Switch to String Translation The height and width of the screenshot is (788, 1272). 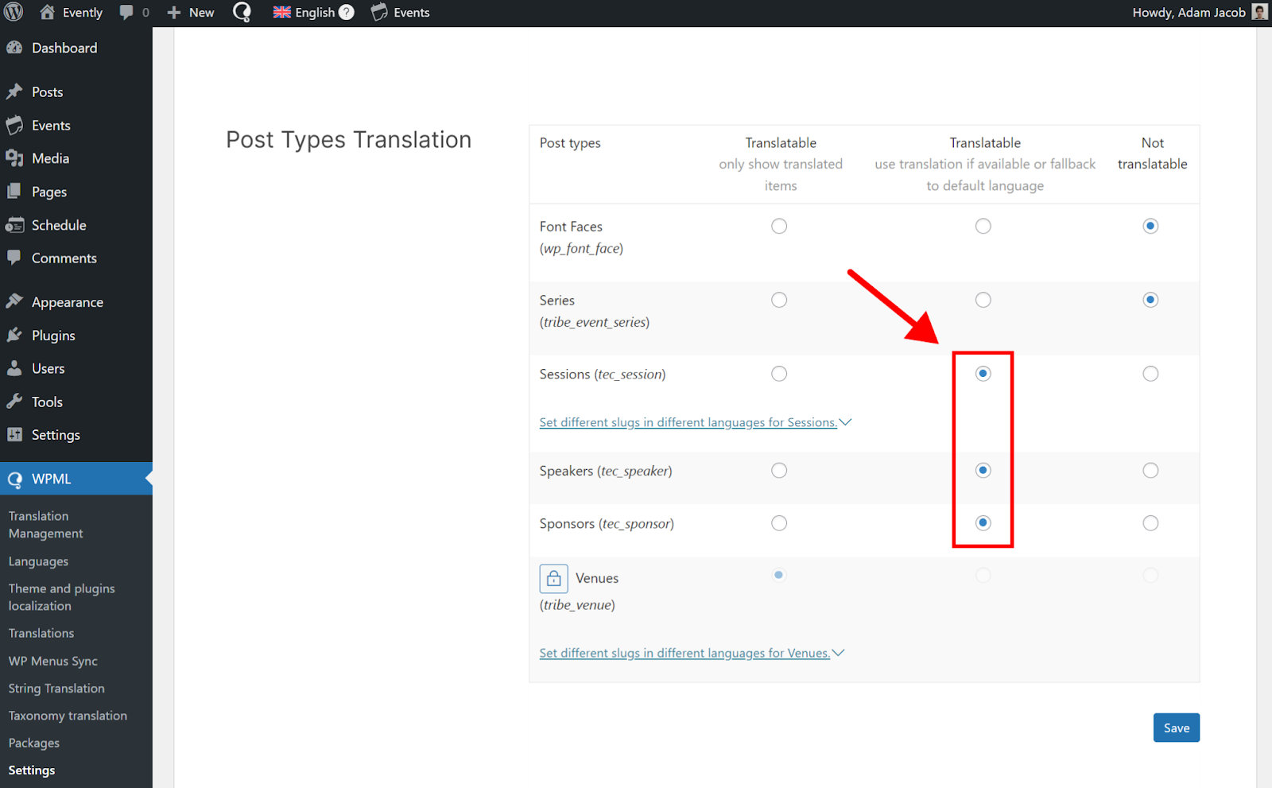[x=56, y=688]
